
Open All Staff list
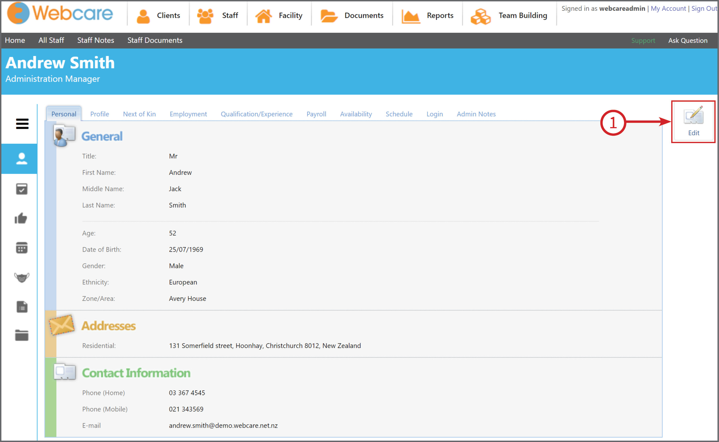pyautogui.click(x=51, y=40)
